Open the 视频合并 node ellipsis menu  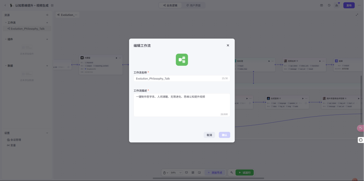[x=323, y=61]
